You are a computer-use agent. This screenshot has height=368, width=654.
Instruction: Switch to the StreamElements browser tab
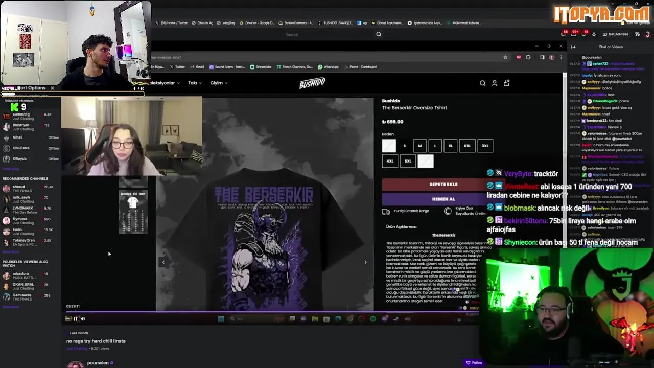click(x=297, y=23)
